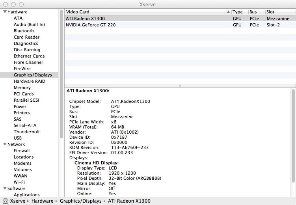Show Serial-ATA information
Viewport: 296px width, 205px height.
click(25, 125)
